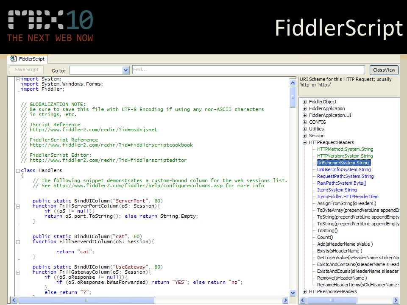Viewport: 407px width, 305px height.
Task: Select ExistsAndEquals method entry
Action: (x=358, y=271)
